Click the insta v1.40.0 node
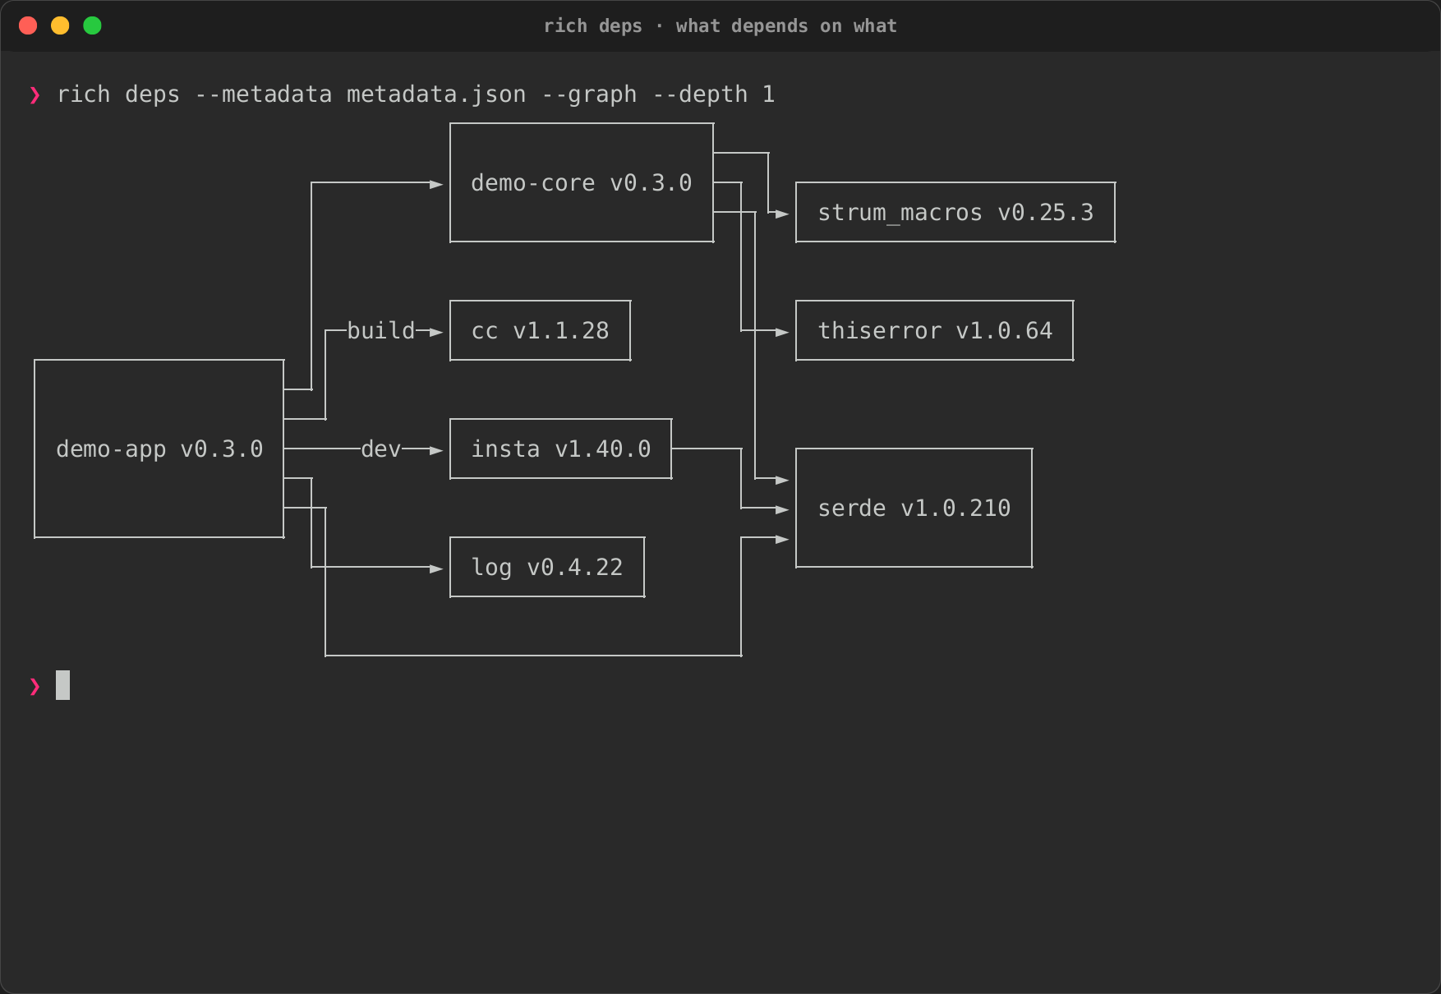 561,449
